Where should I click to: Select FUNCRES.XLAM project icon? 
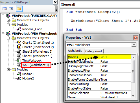pos(8,16)
